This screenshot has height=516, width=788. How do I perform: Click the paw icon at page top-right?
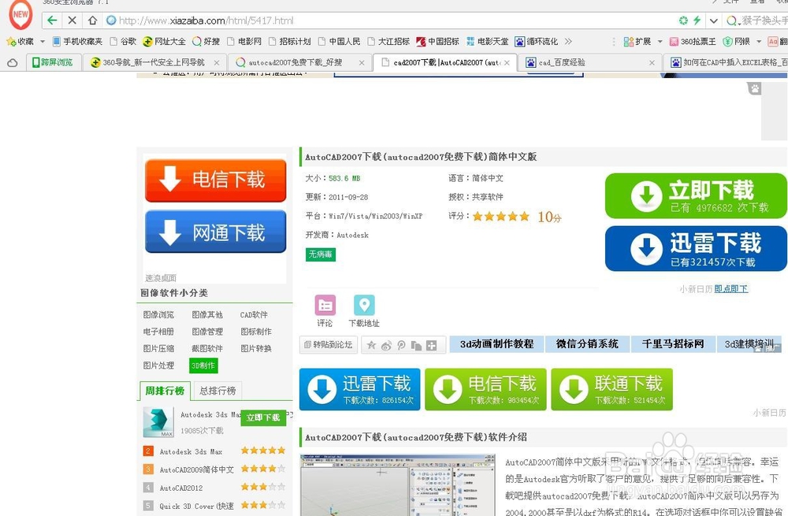754,89
